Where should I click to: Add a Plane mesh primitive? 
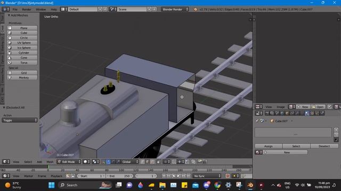[x=22, y=28]
